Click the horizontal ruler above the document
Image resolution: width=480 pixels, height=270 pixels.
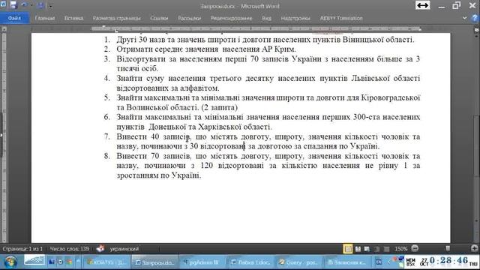[x=256, y=29]
